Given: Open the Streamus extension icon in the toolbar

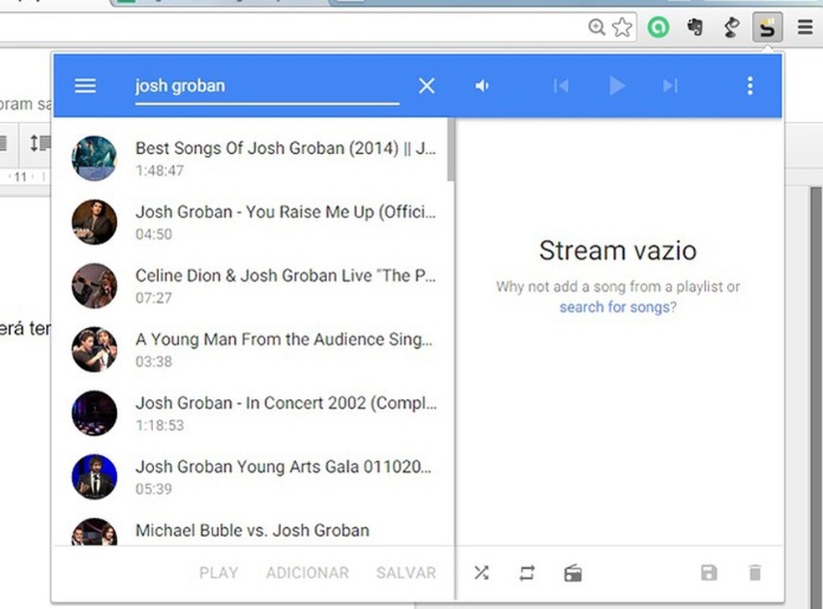Looking at the screenshot, I should tap(767, 27).
